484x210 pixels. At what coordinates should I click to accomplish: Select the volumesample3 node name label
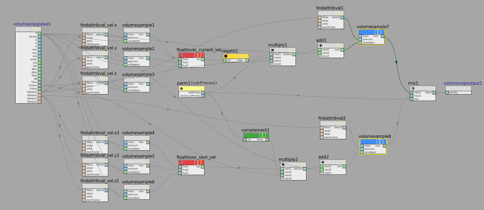coord(138,75)
